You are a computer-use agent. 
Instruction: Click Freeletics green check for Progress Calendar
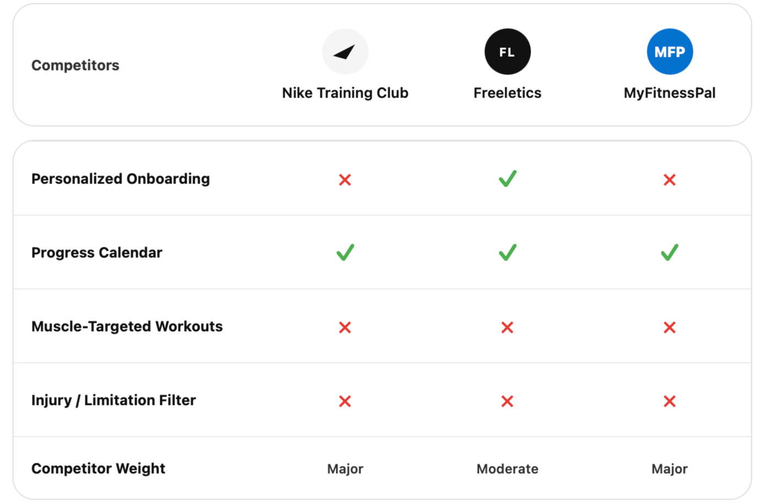coord(507,252)
